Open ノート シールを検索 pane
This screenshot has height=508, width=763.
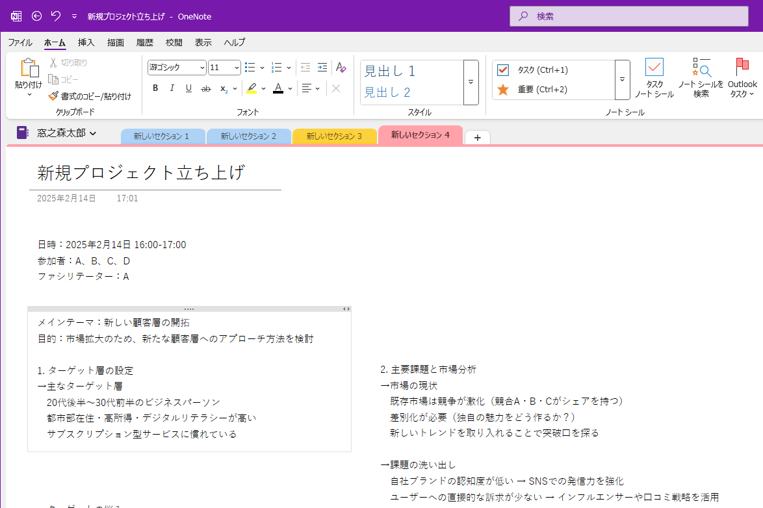click(x=701, y=77)
